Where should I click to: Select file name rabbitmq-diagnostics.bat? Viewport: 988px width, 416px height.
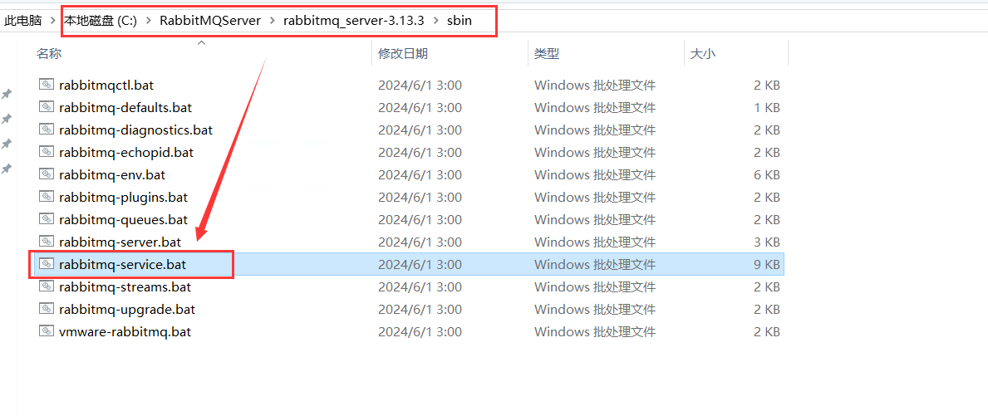click(135, 130)
